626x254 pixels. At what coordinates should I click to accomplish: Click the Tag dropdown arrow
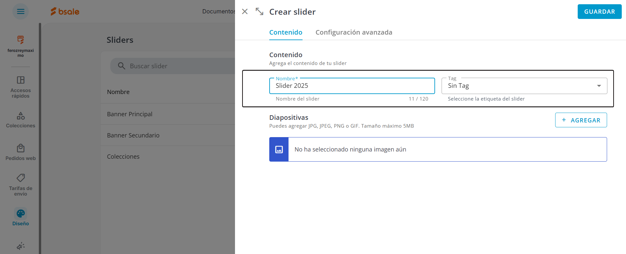click(x=599, y=86)
